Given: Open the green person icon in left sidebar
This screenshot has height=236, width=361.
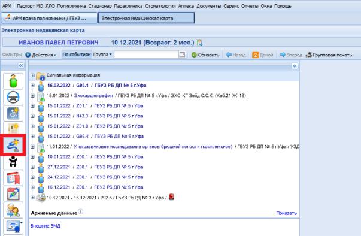Looking at the screenshot, I should 13,81.
